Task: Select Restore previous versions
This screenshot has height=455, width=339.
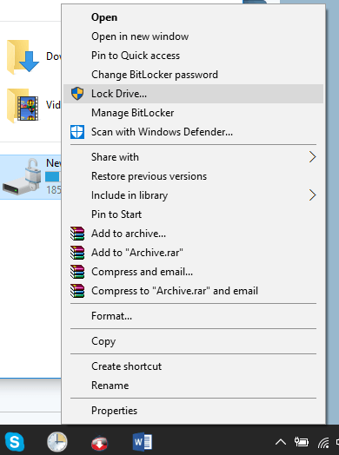Action: (194, 176)
